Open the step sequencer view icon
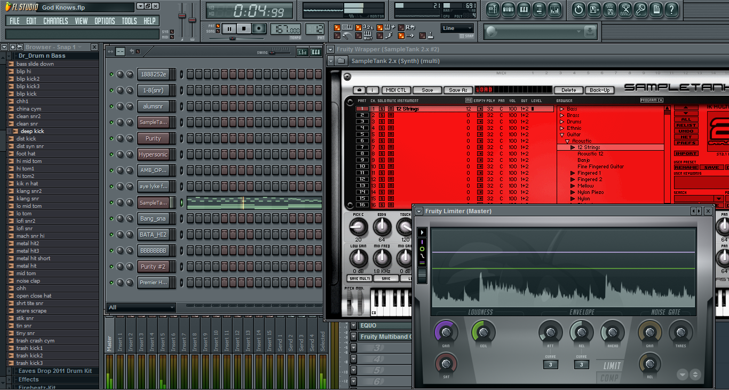The image size is (729, 390). click(508, 9)
